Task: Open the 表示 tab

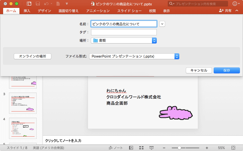Action: pos(166,11)
